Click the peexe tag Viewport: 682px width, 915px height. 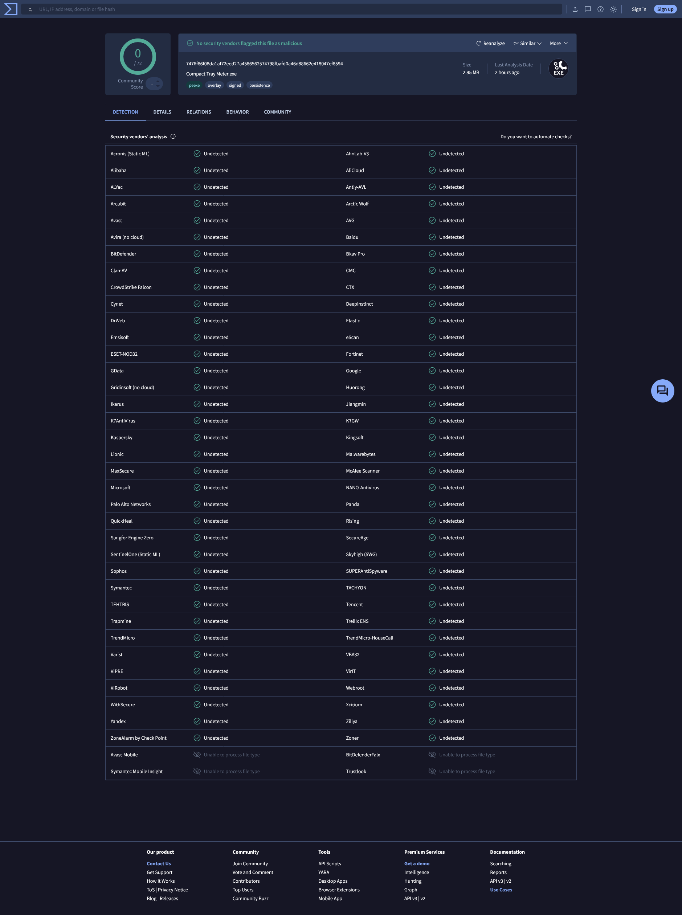[194, 85]
